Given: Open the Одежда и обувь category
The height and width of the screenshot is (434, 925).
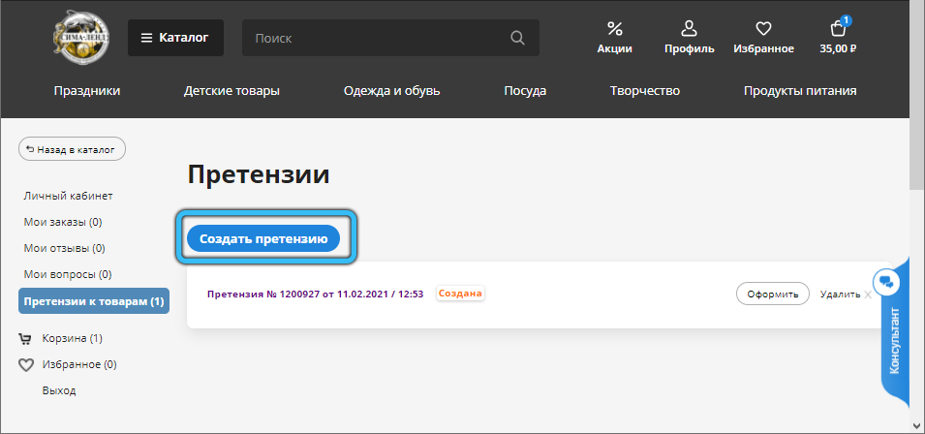Looking at the screenshot, I should click(391, 91).
